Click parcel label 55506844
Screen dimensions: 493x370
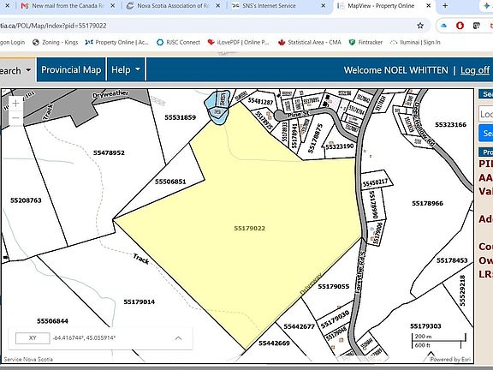52,321
